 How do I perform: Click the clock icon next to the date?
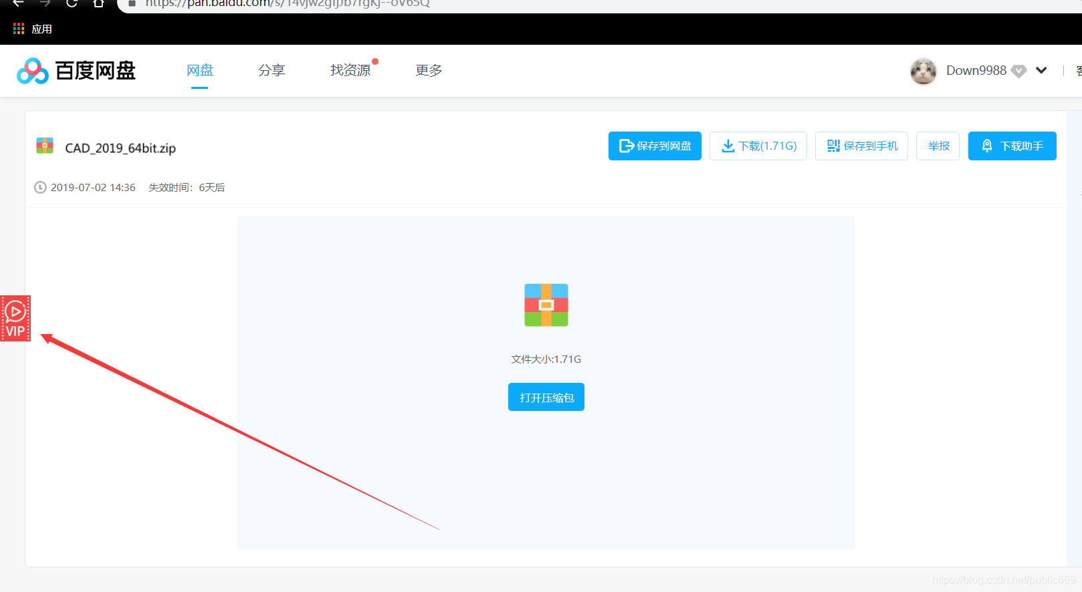click(x=40, y=187)
